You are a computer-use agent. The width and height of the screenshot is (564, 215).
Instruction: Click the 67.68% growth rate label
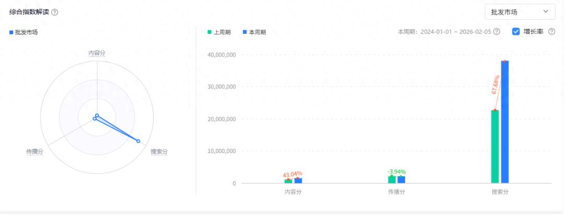point(496,85)
